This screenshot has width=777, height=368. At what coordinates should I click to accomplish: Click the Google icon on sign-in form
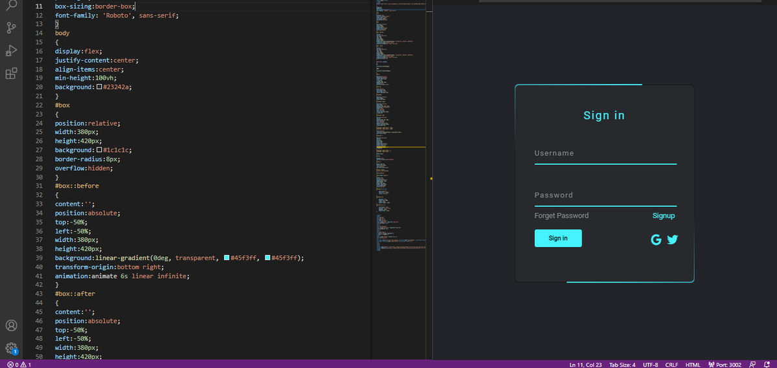tap(656, 240)
